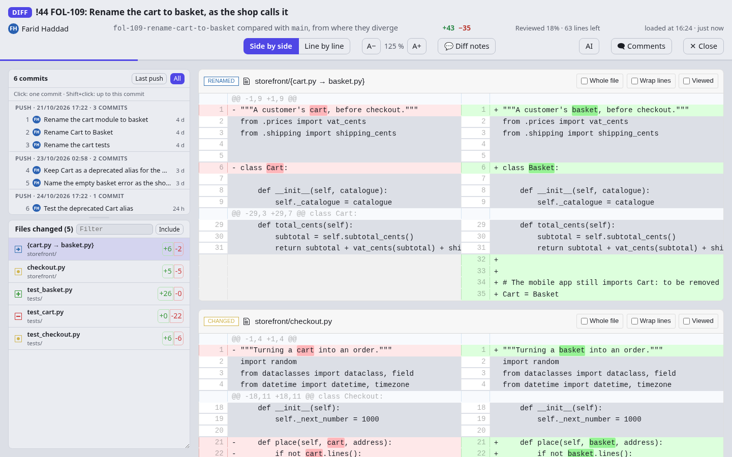Click the document icon next to storefront/checkout.py header
This screenshot has height=457, width=732.
point(247,321)
